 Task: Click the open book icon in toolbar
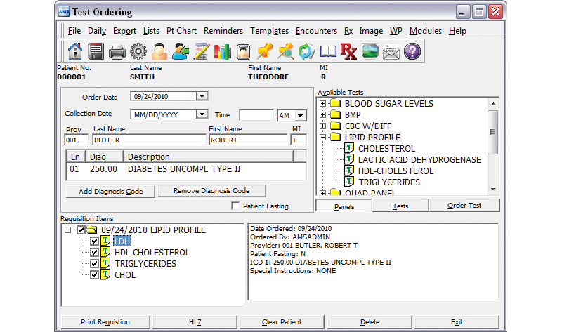click(328, 51)
